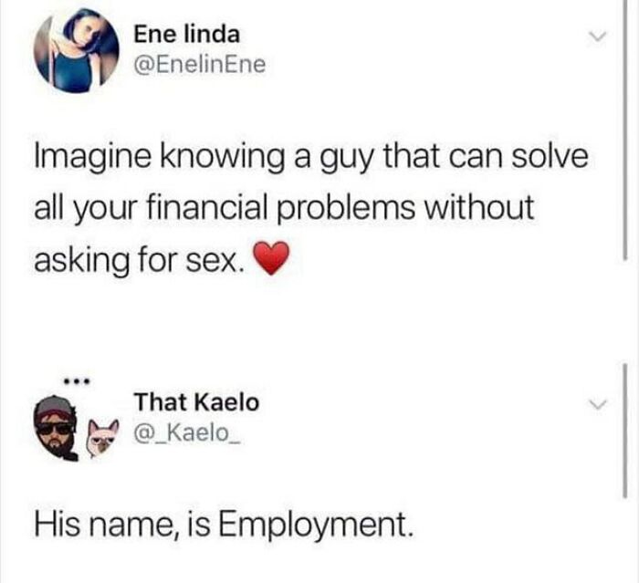Screen dimensions: 639x583
Task: Click the lower vertical scrollbar line
Action: (x=623, y=431)
